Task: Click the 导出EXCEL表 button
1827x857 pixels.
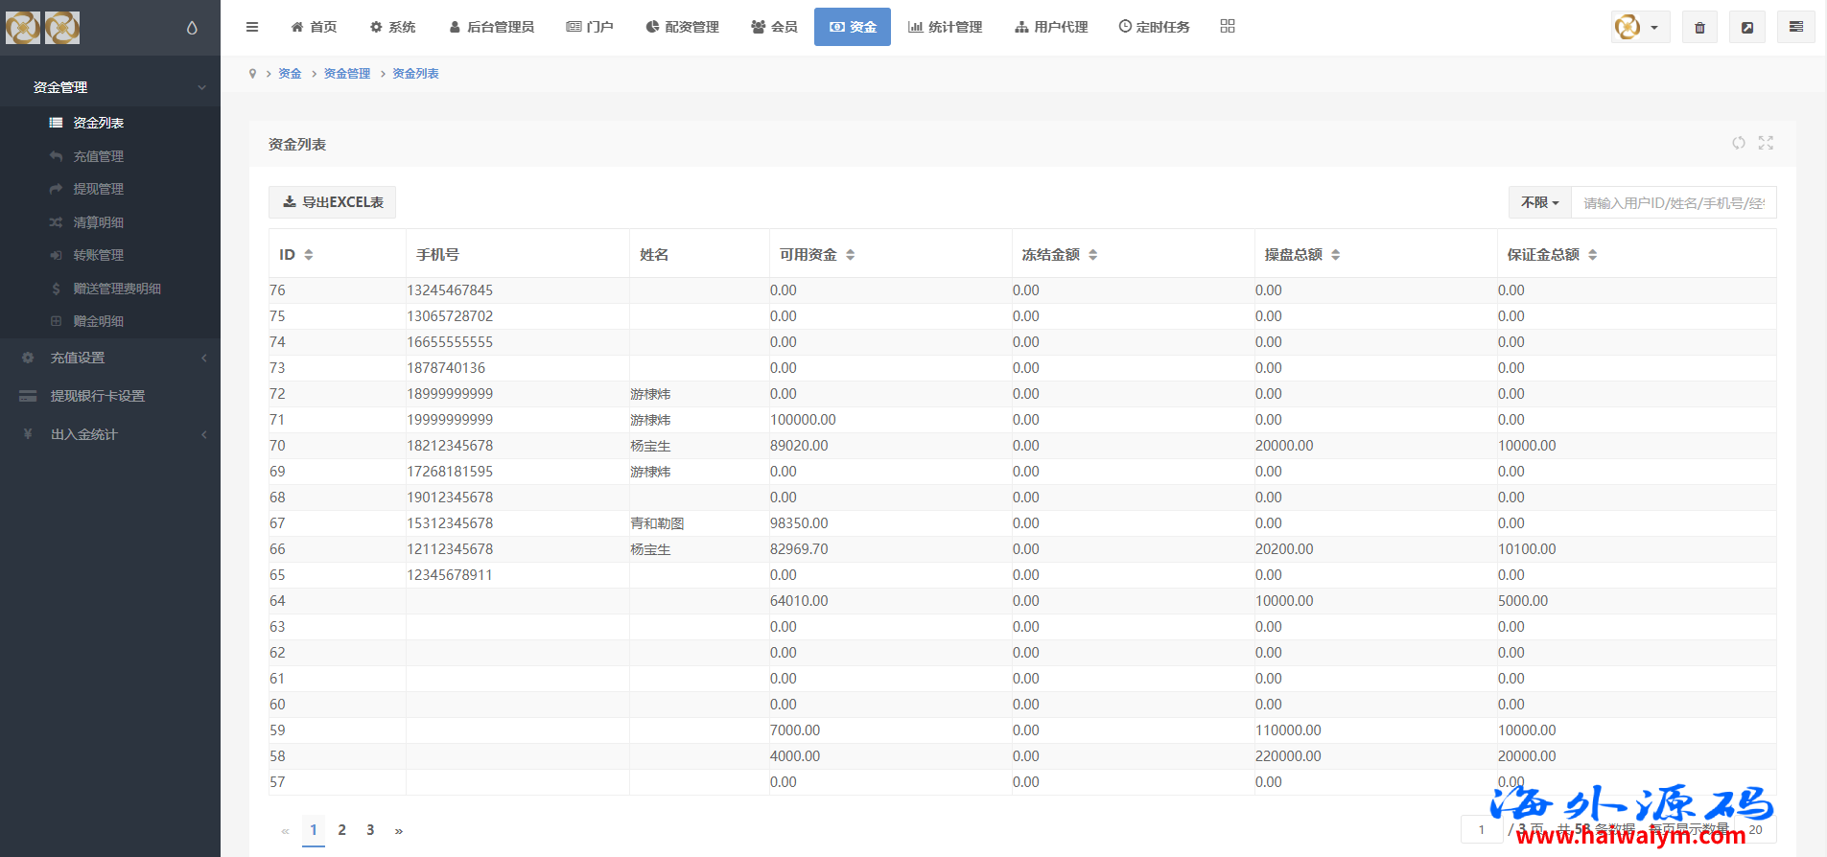Action: [x=332, y=202]
